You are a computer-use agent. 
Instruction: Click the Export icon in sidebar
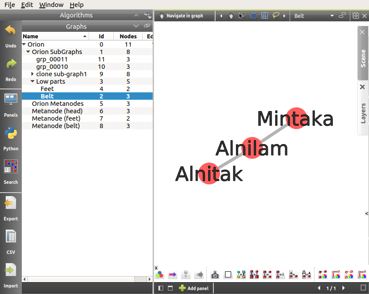(10, 203)
